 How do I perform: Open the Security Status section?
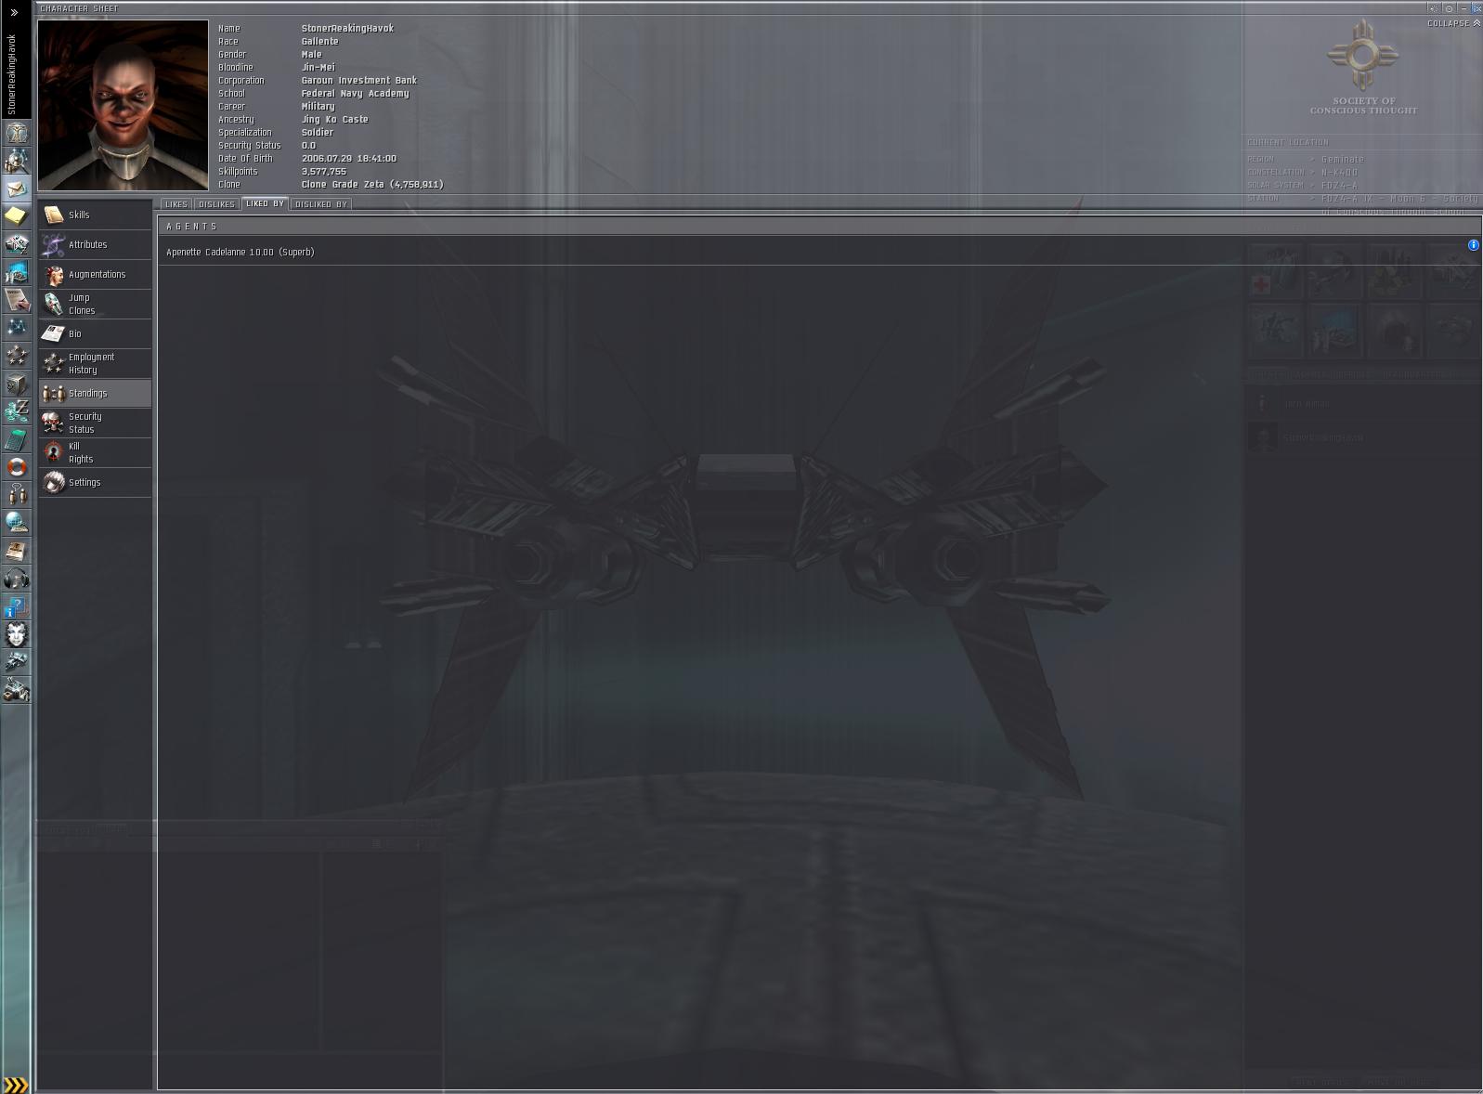pos(95,423)
